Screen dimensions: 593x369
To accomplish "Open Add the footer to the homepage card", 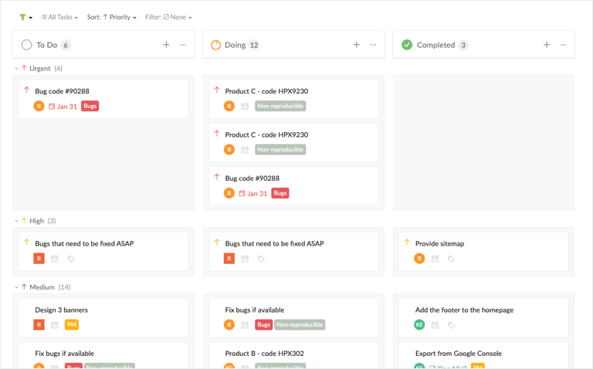I will point(483,317).
